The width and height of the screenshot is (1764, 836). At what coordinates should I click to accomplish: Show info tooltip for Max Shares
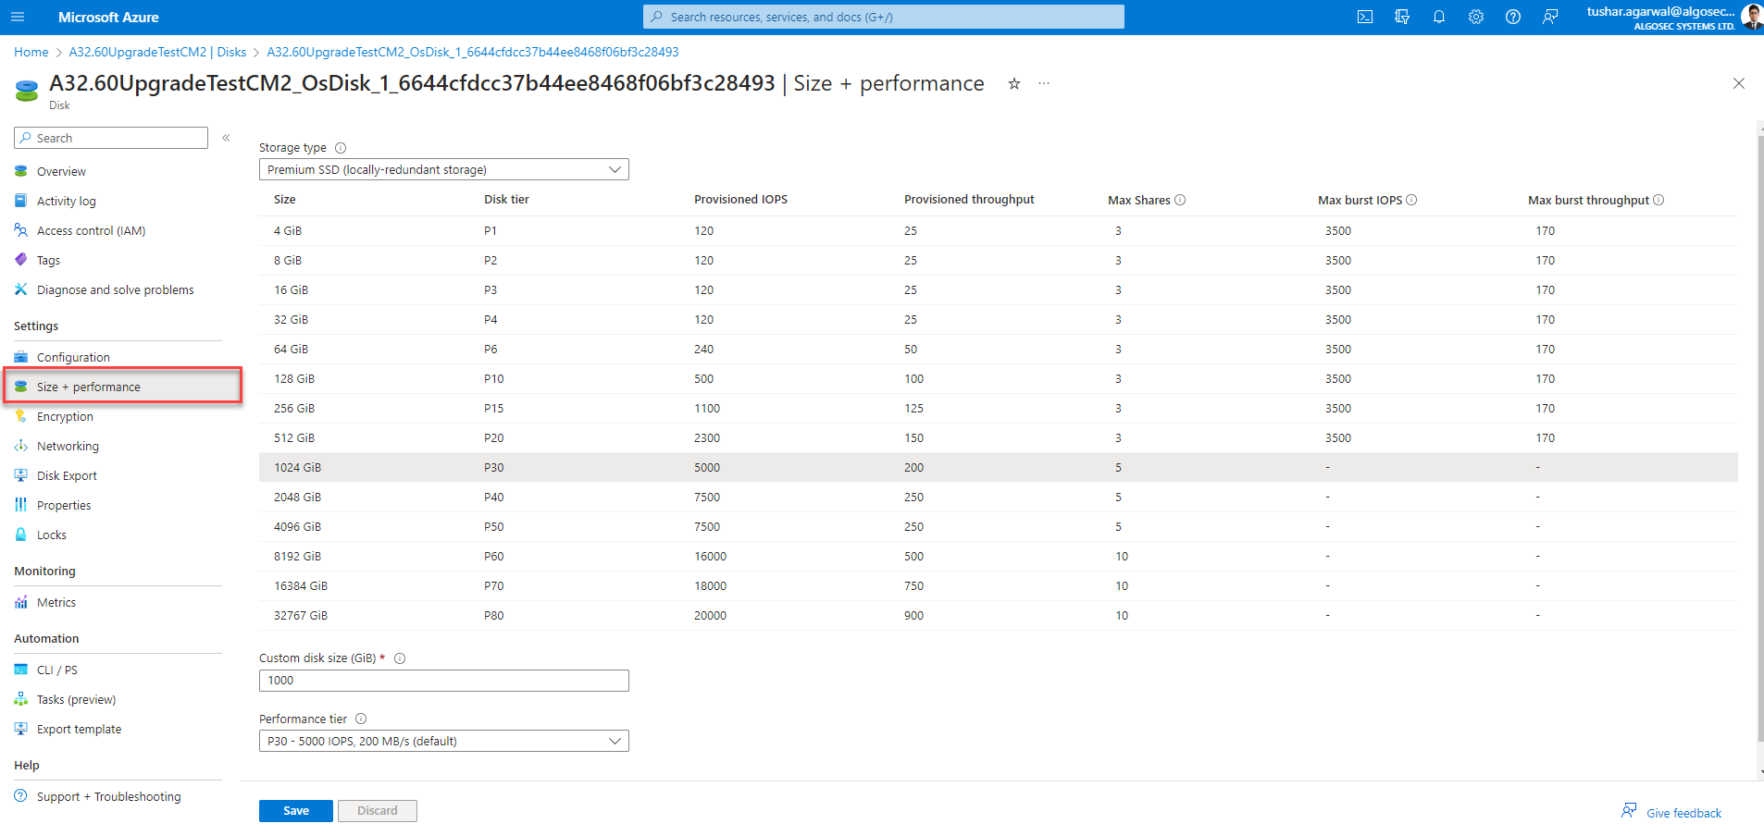click(1180, 200)
